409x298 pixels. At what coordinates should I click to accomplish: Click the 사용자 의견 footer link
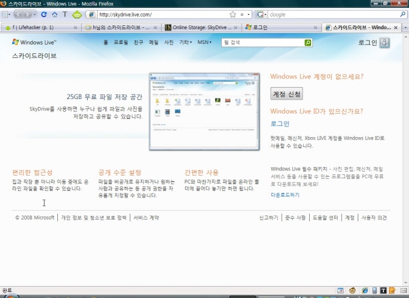374,218
